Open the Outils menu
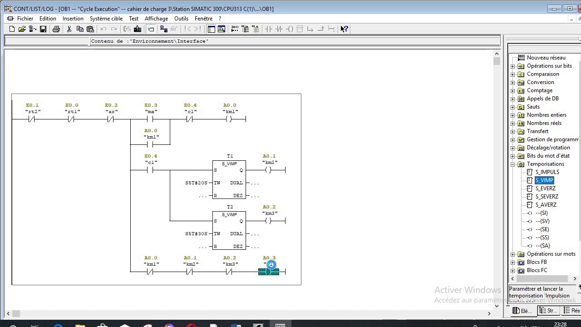The height and width of the screenshot is (327, 581). tap(181, 19)
